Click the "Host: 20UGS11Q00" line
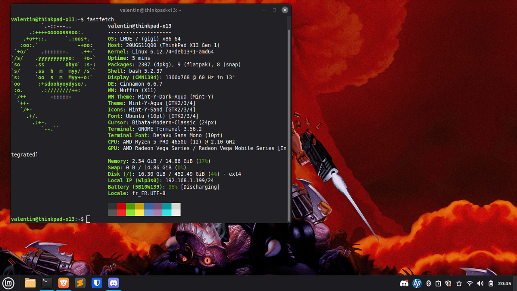This screenshot has height=291, width=517. 164,45
